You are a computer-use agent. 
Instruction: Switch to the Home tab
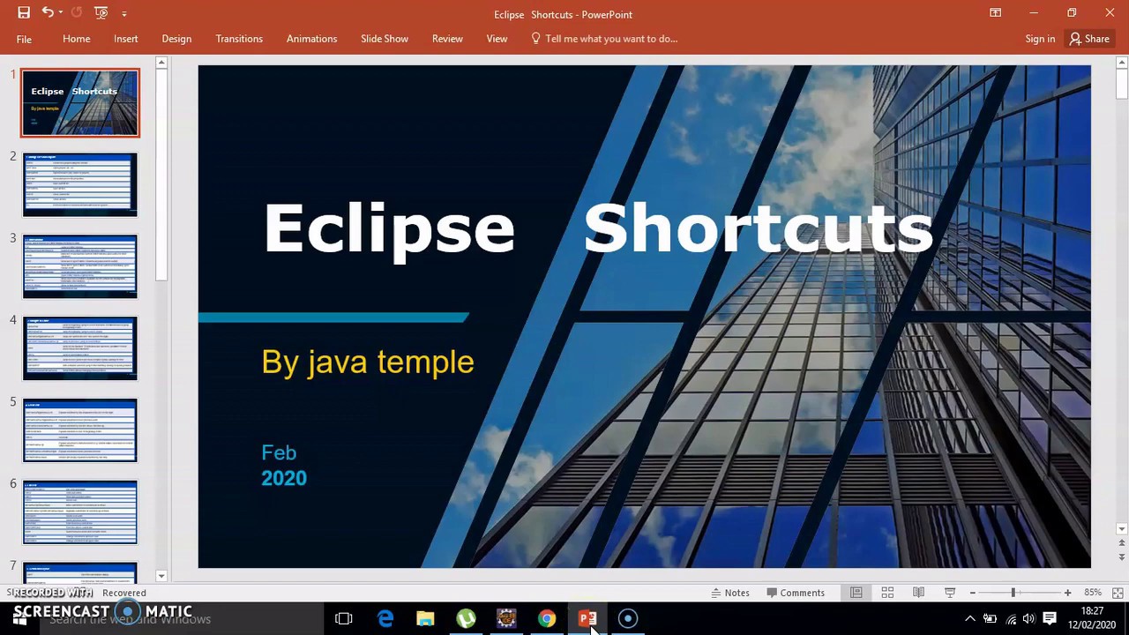tap(77, 39)
